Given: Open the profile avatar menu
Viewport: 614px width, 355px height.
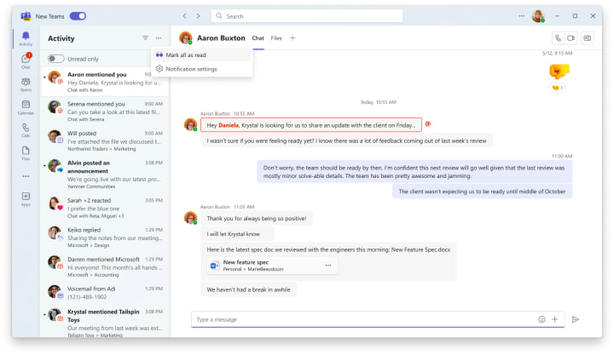Looking at the screenshot, I should 538,16.
